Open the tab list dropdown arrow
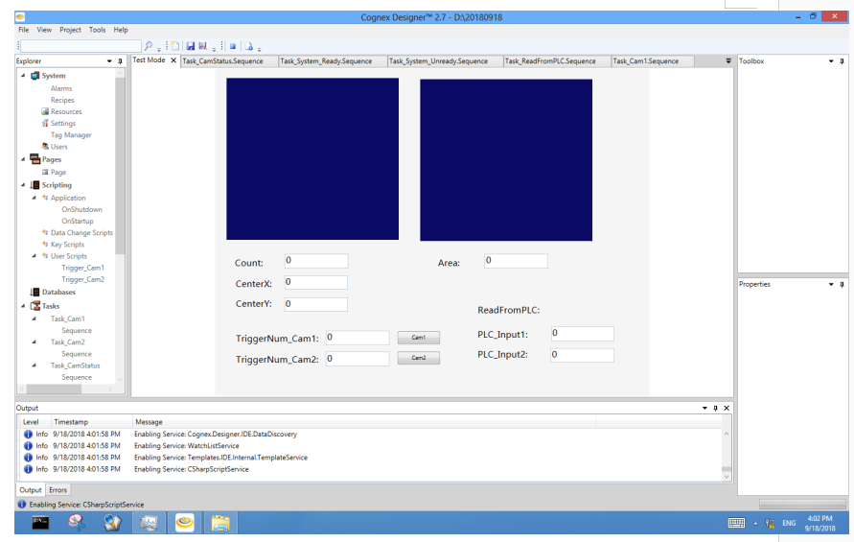Screen dimensions: 854x542 click(x=728, y=61)
